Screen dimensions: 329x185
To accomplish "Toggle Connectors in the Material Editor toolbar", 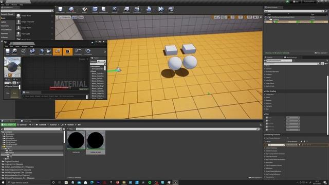I will pyautogui.click(x=57, y=51).
